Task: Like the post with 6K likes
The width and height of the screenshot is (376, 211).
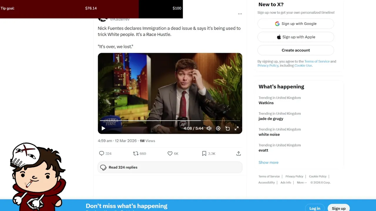Action: pos(173,154)
